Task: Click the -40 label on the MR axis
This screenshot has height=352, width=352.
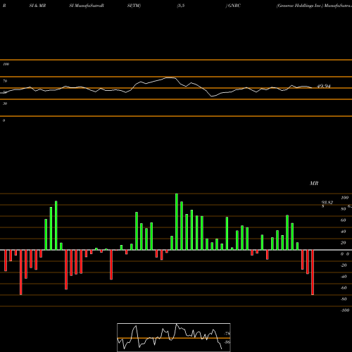Action: click(x=344, y=277)
